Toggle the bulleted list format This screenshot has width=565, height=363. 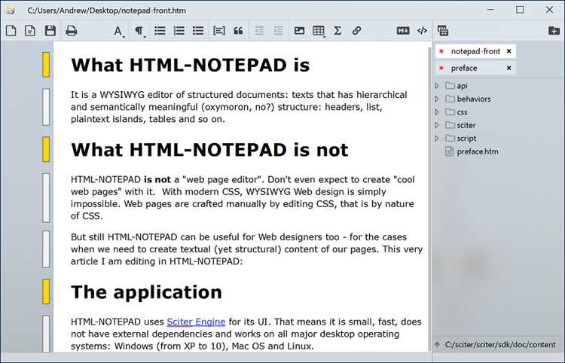[x=160, y=31]
